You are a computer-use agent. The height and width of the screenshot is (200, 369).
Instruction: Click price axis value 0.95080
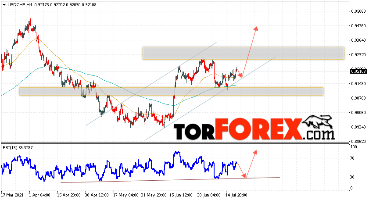coord(358,11)
